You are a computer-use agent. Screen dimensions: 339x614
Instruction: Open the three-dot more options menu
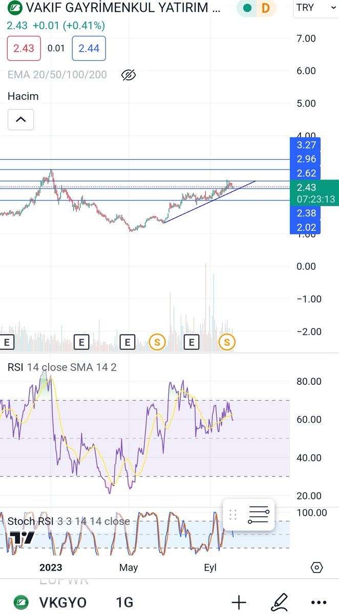pos(319,603)
